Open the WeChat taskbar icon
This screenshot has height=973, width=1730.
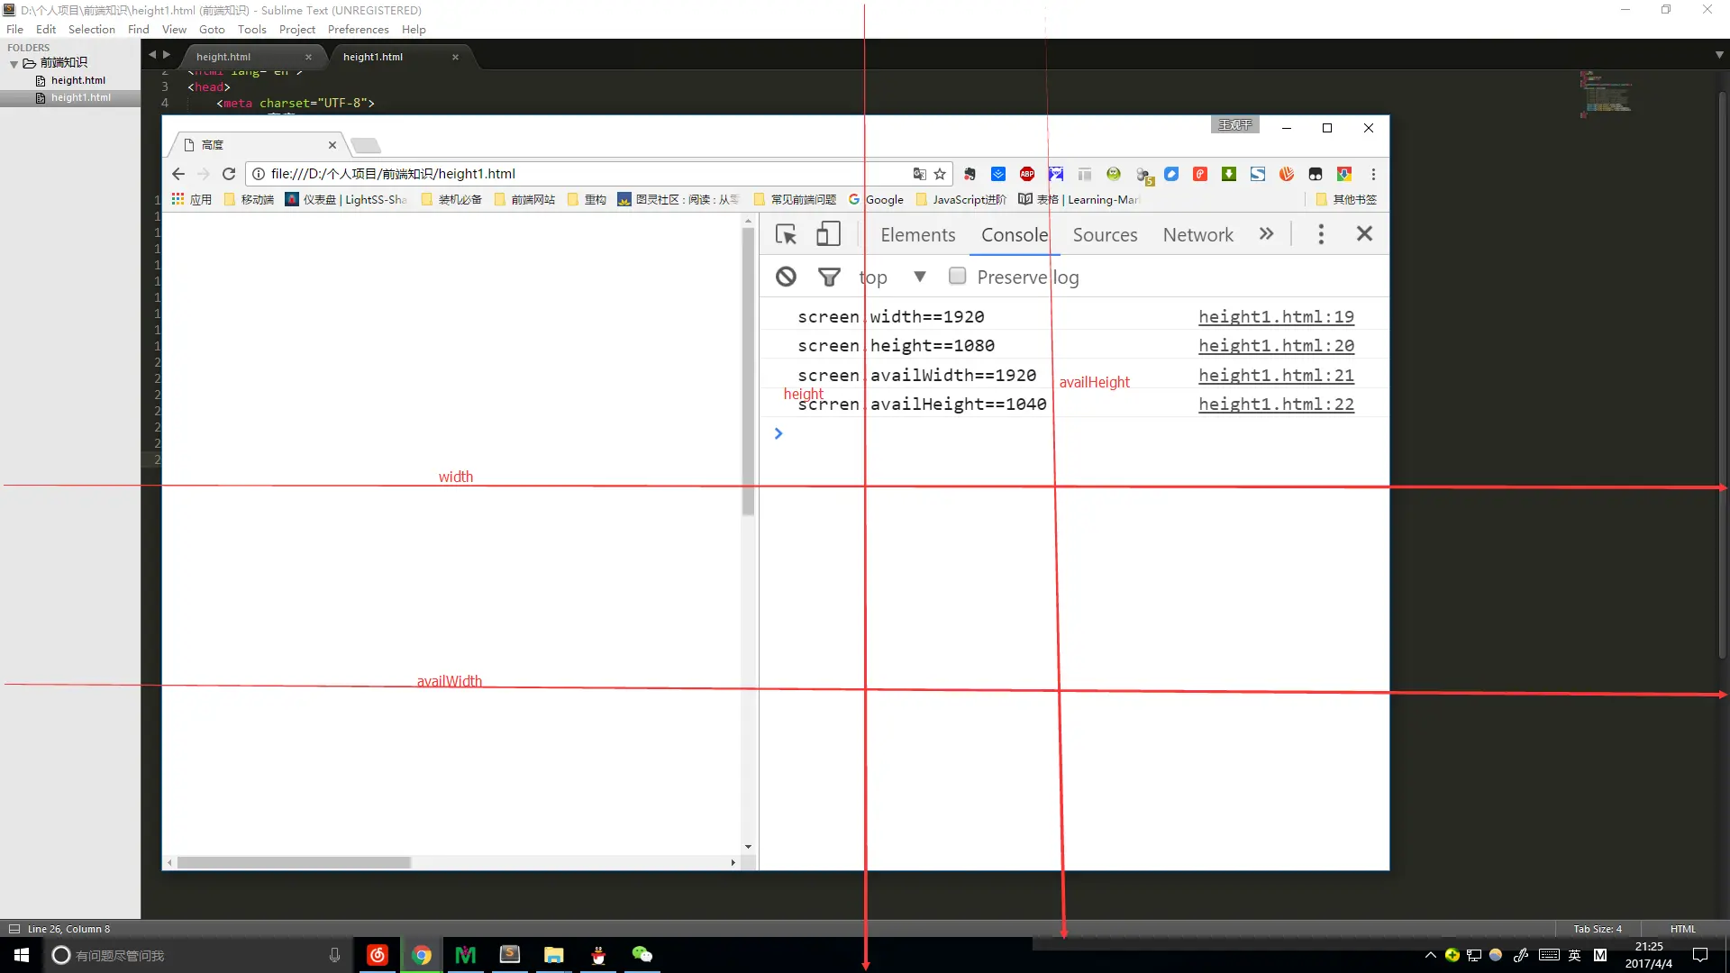click(642, 955)
